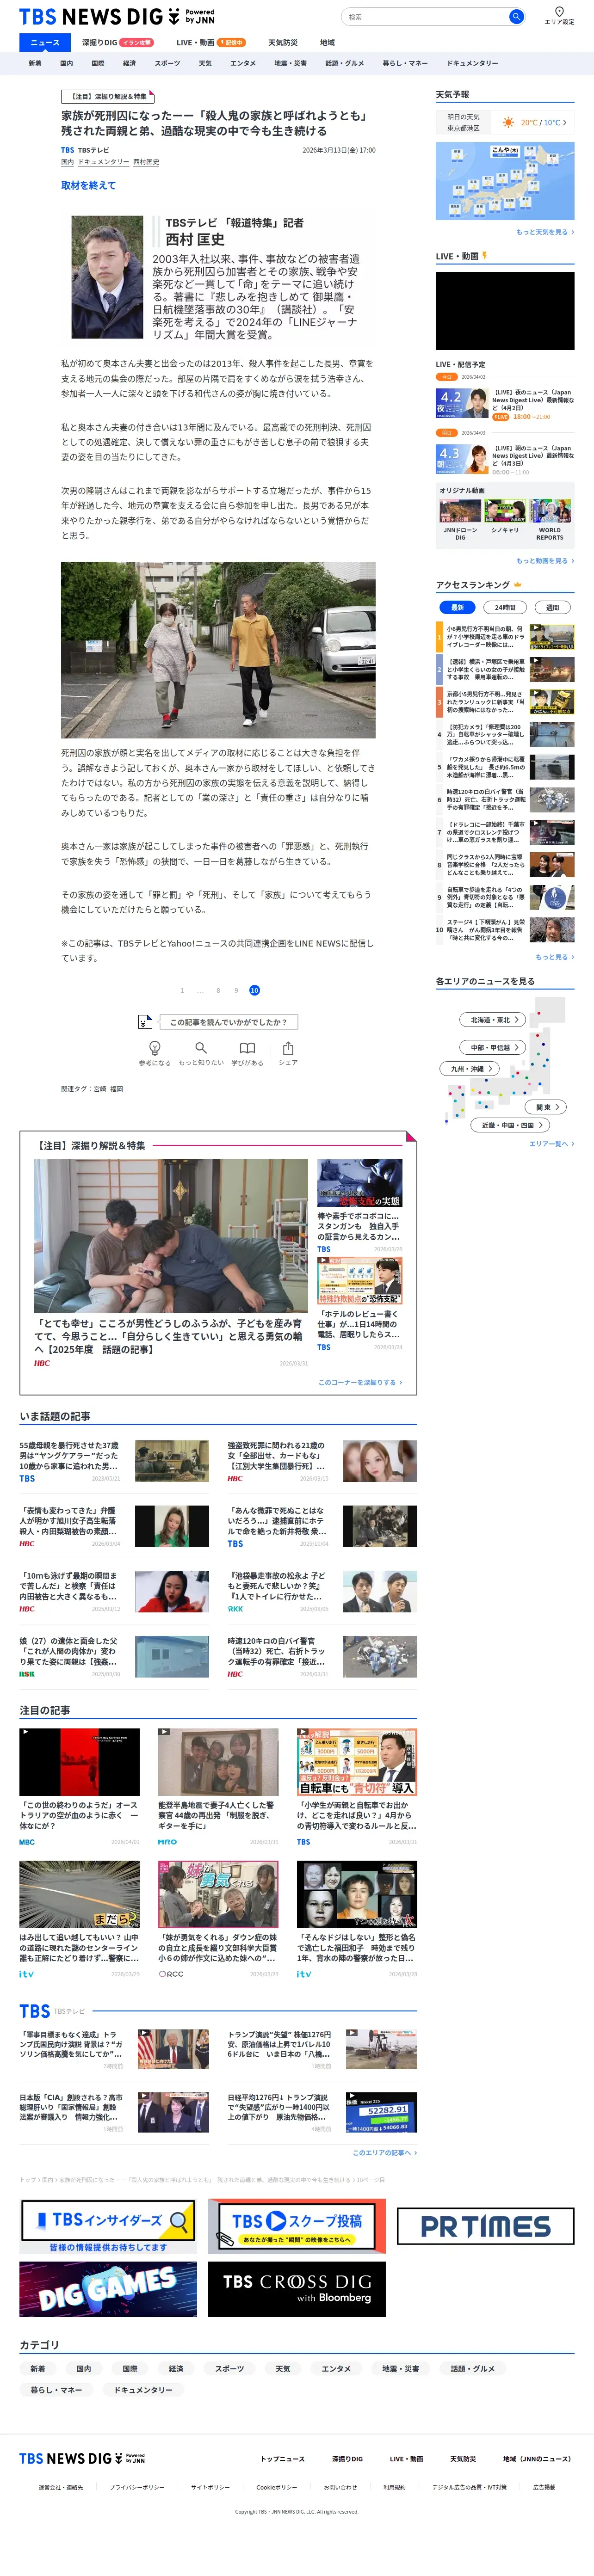The height and width of the screenshot is (2576, 594).
Task: Click the TBS logo beside TBSテレビ byline
Action: 67,150
